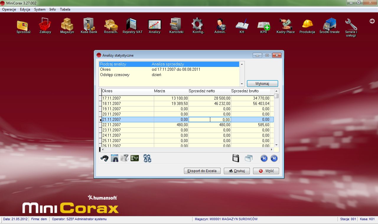Jump to last record button
Image resolution: width=378 pixels, height=224 pixels.
pyautogui.click(x=274, y=158)
